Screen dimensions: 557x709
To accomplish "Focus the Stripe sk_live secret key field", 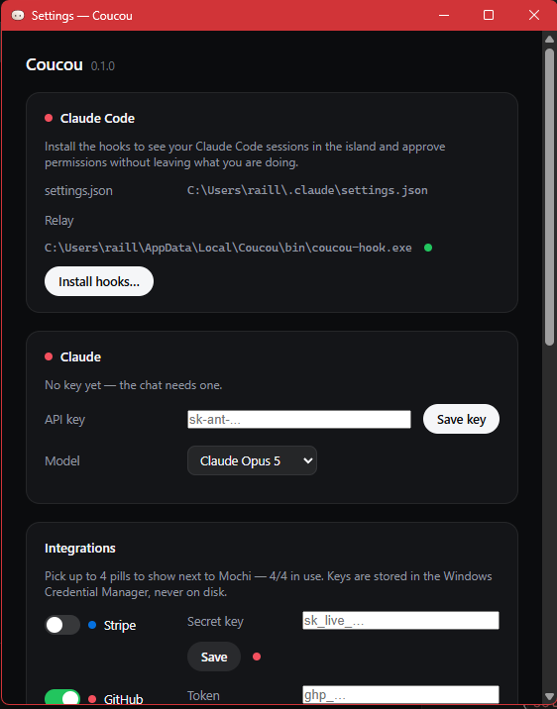I will click(400, 620).
